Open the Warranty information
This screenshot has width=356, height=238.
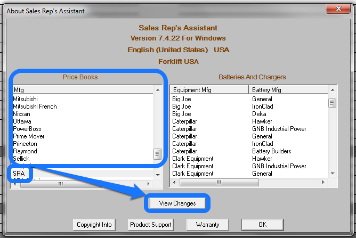click(x=207, y=225)
